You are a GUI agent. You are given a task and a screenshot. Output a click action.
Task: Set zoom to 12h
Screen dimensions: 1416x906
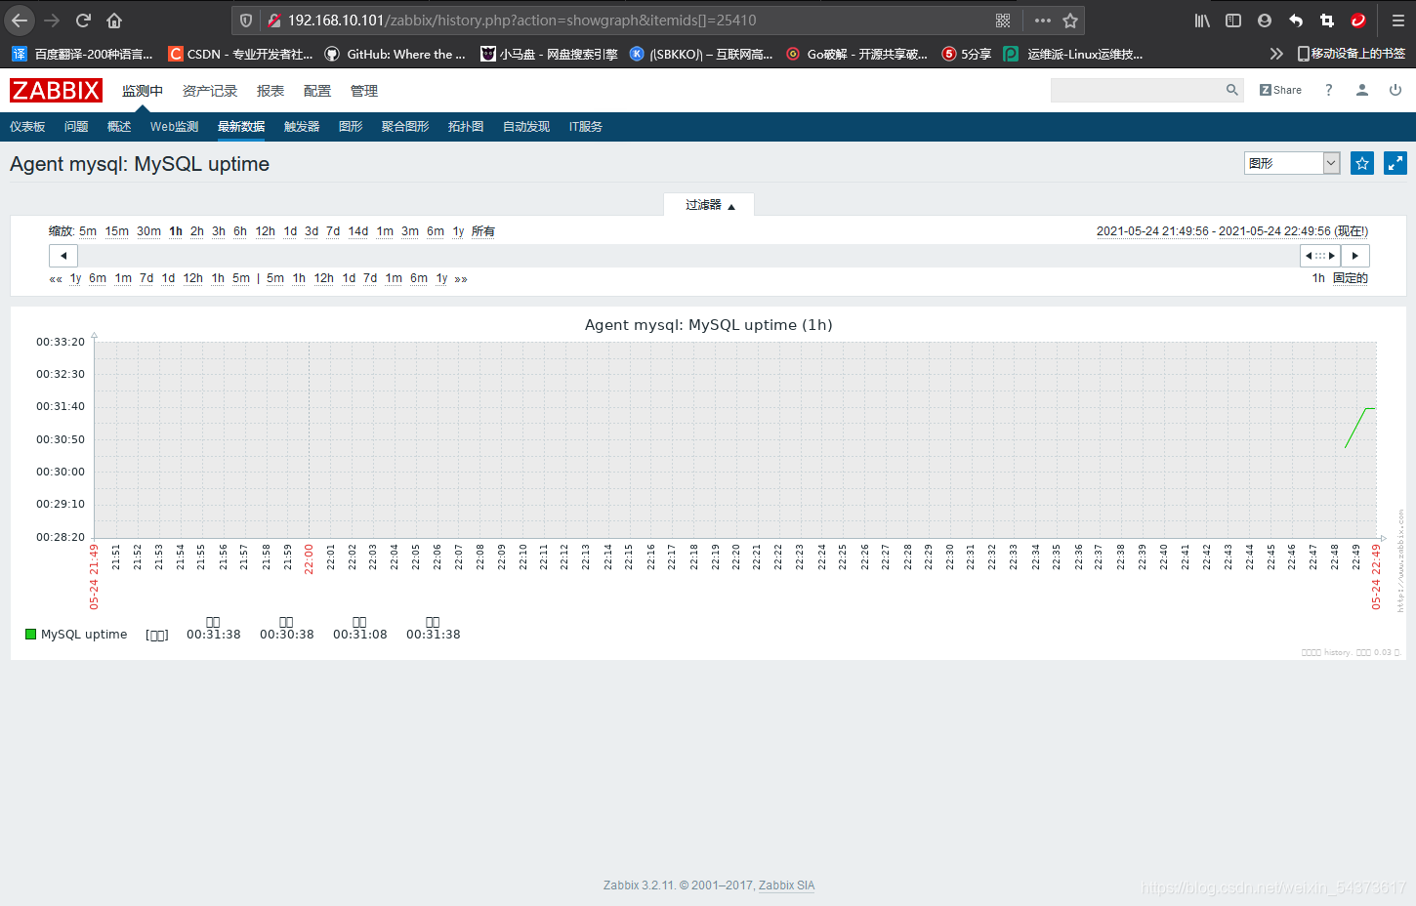266,231
